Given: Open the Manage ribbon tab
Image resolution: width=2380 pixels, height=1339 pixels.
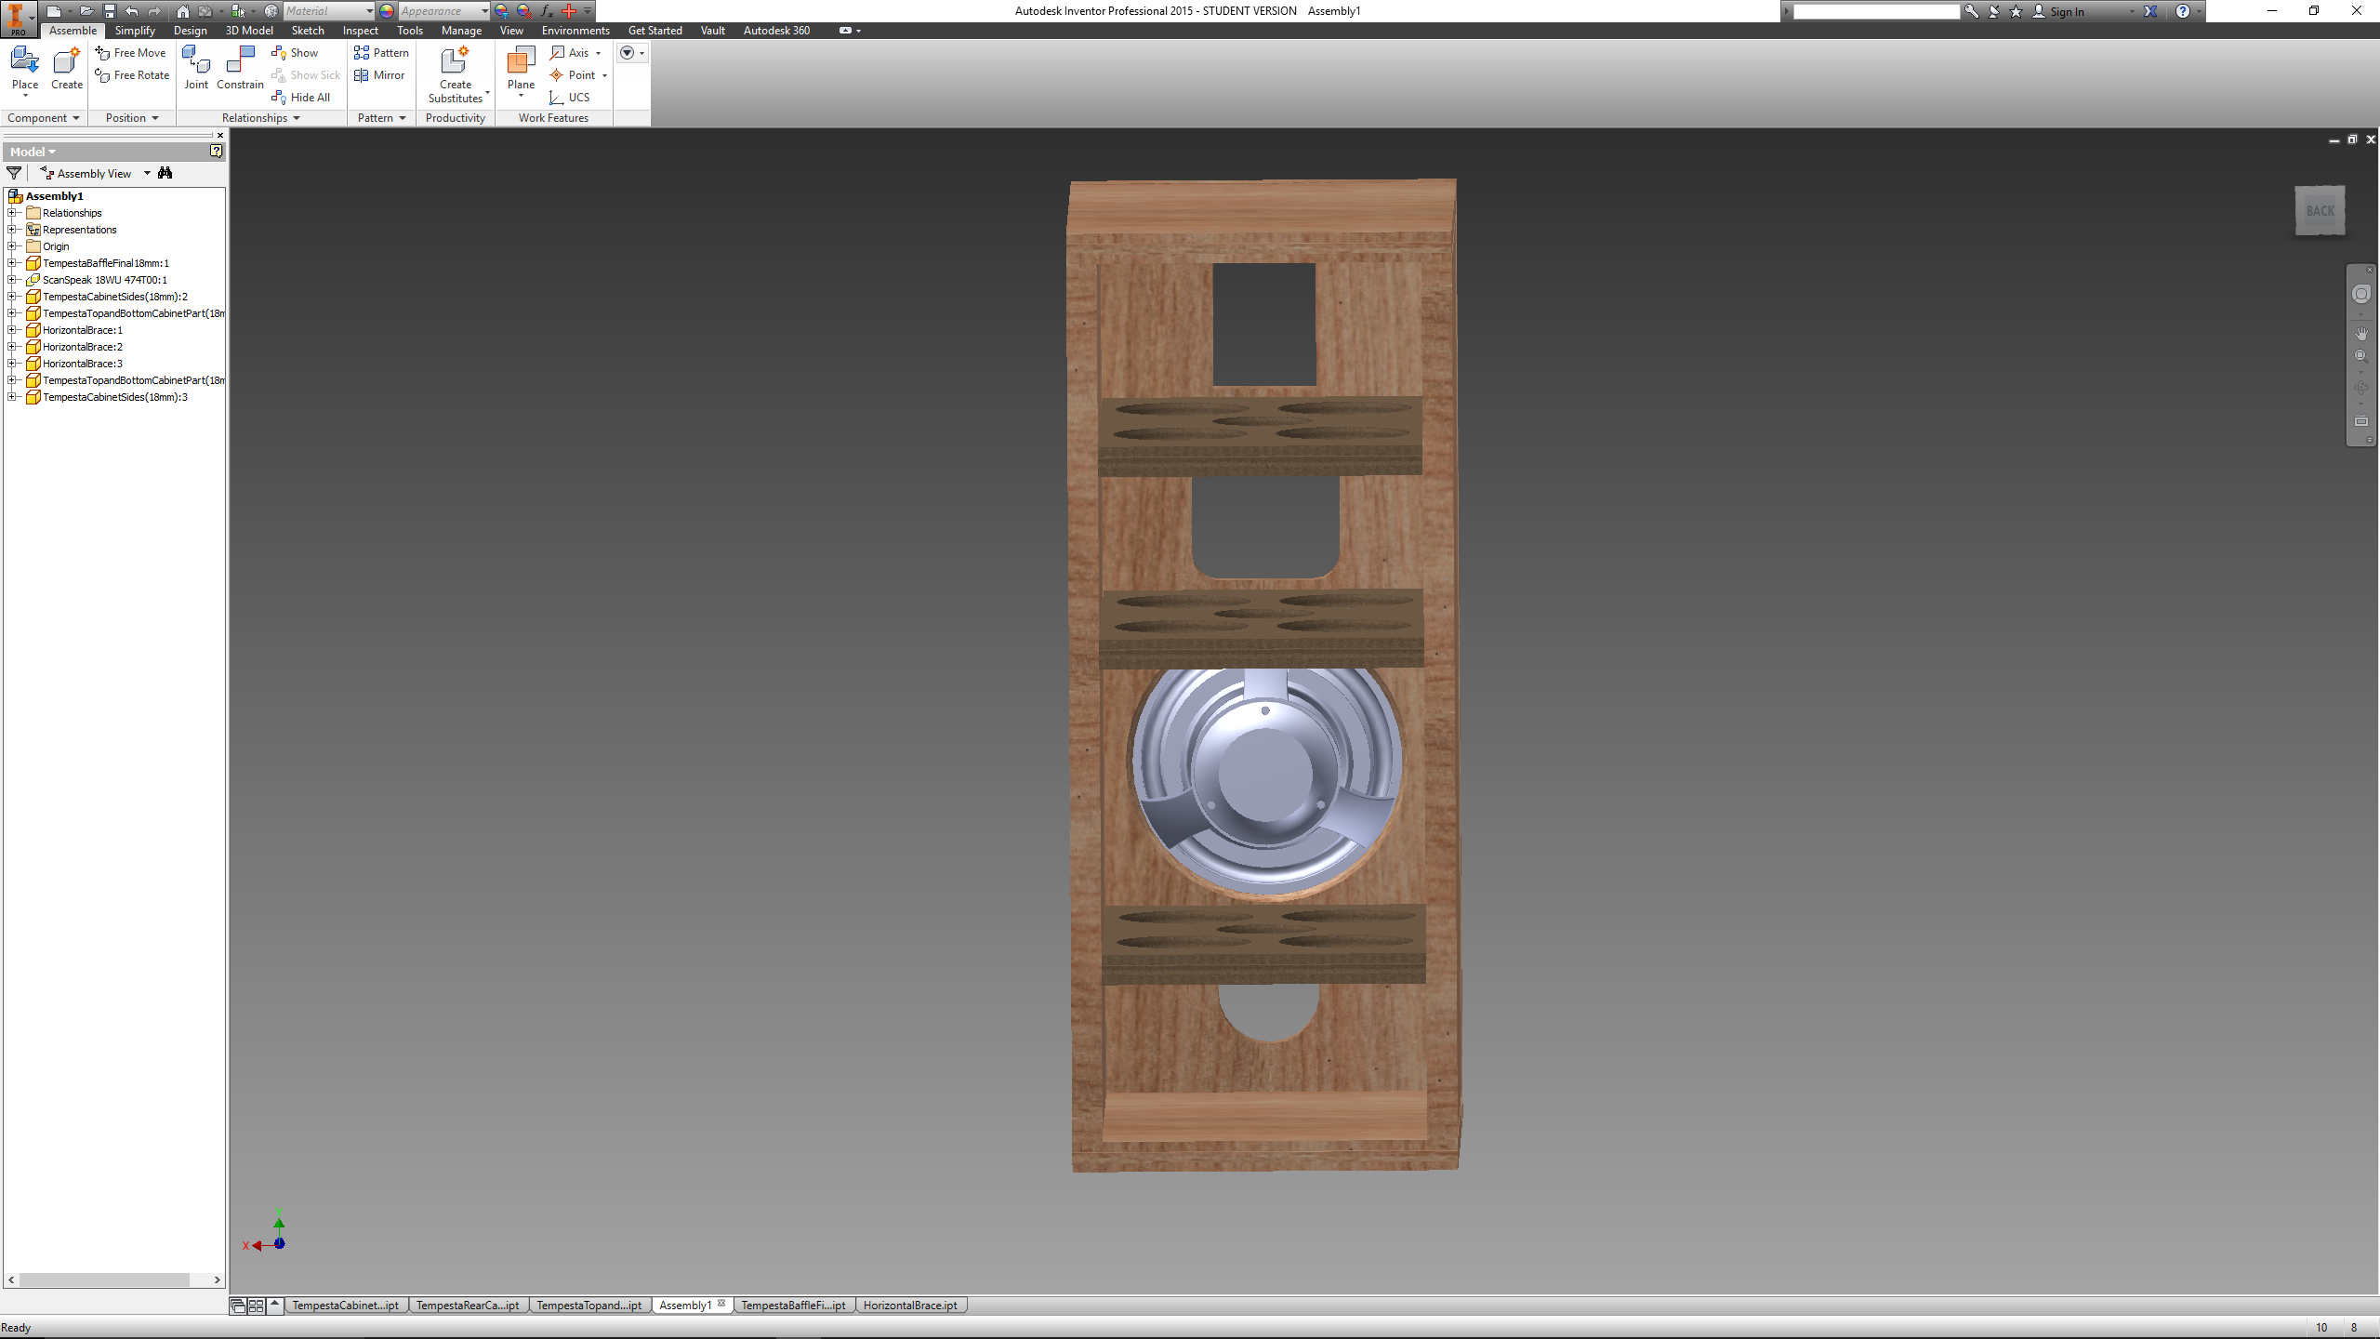Looking at the screenshot, I should click(461, 31).
